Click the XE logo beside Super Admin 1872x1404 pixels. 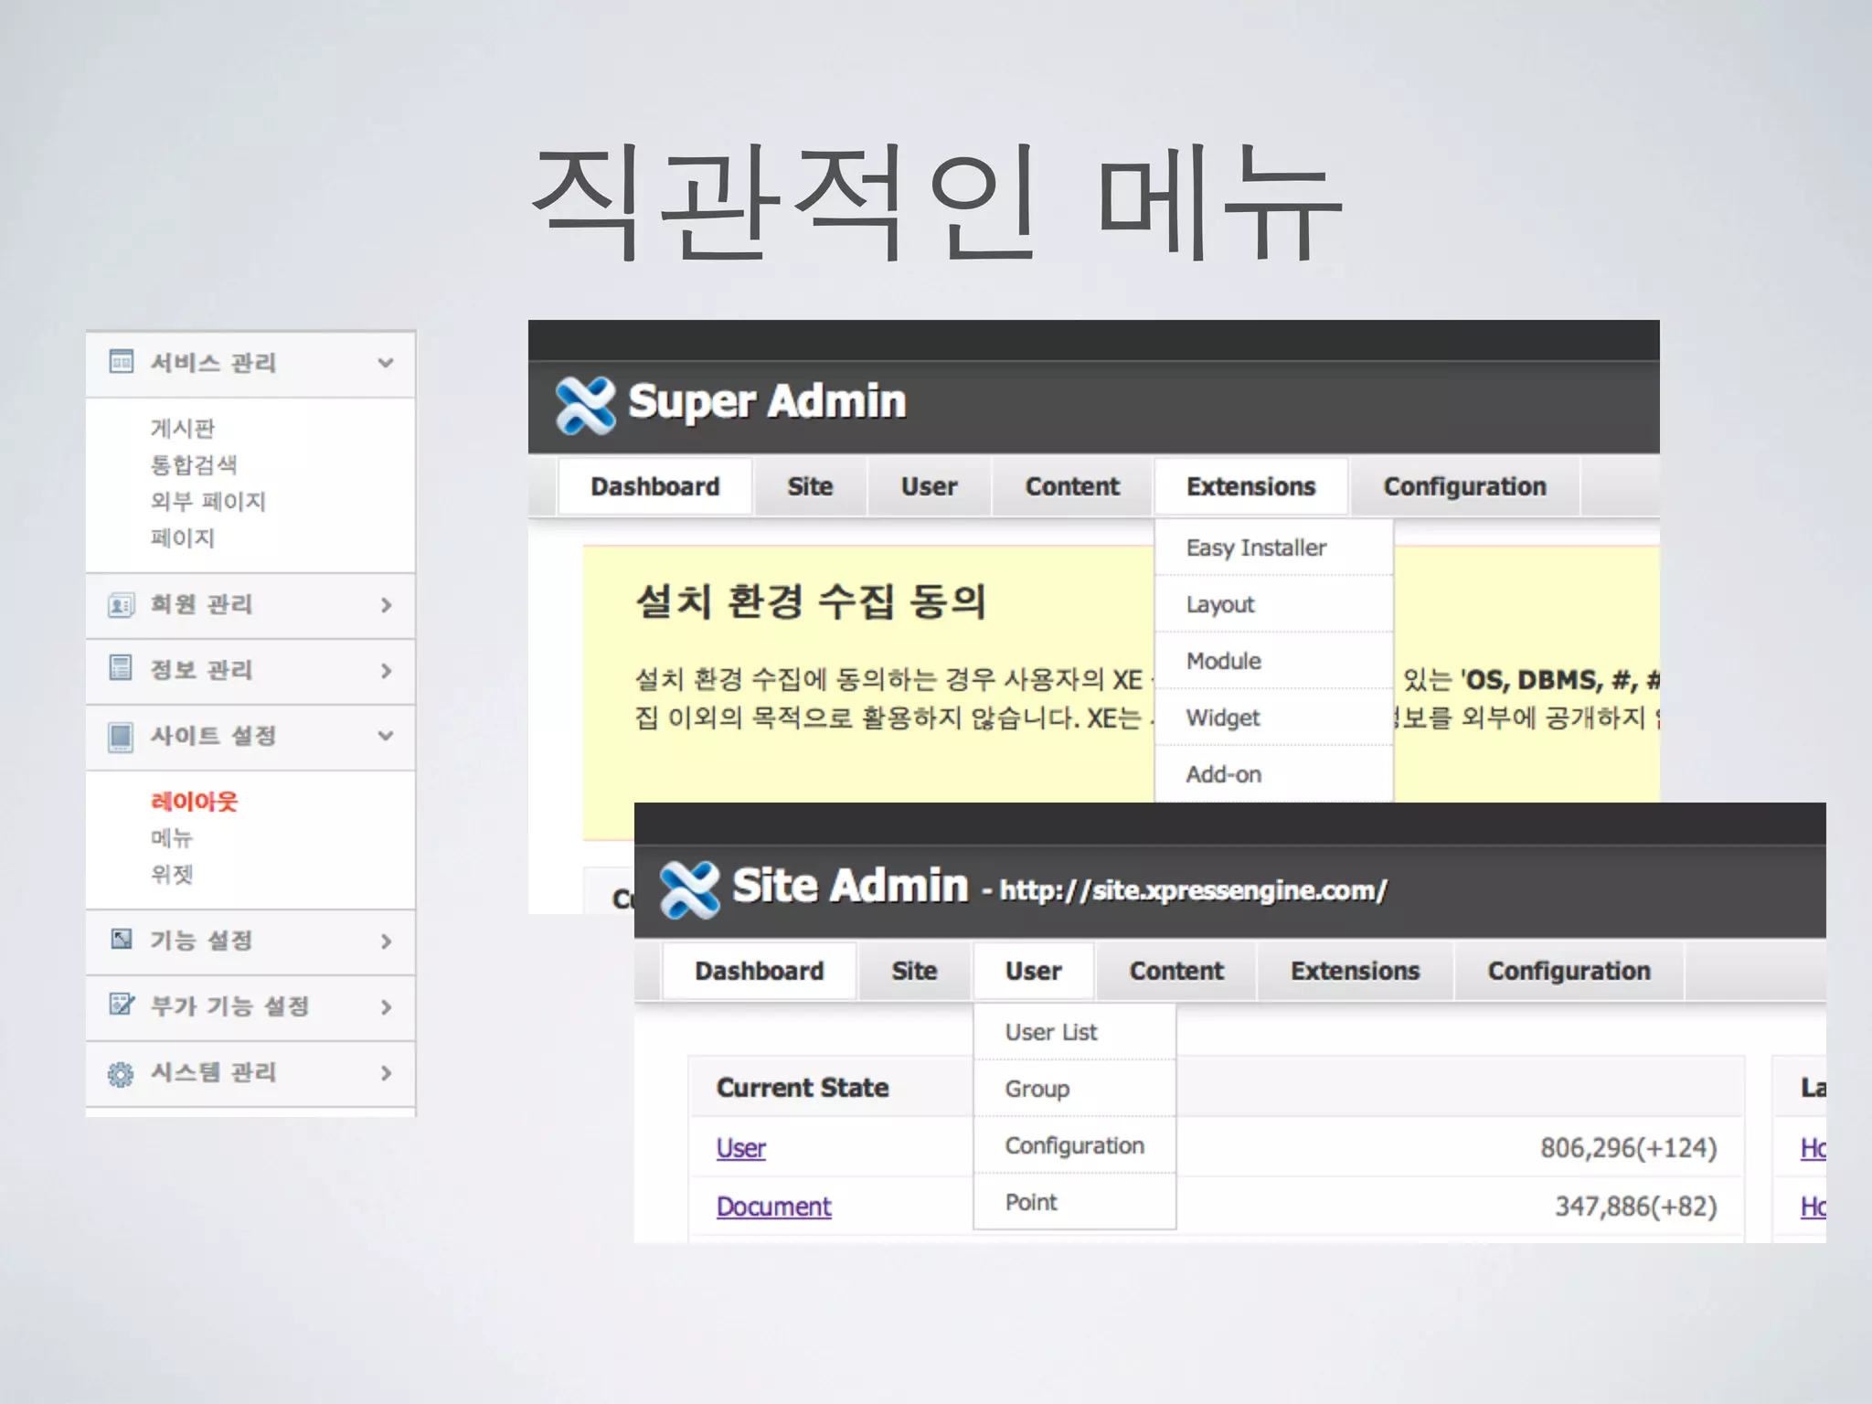point(586,404)
